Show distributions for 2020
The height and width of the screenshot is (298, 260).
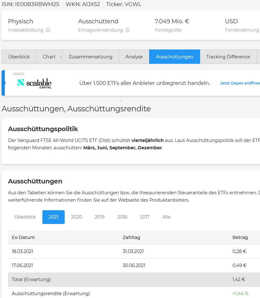coord(76,217)
